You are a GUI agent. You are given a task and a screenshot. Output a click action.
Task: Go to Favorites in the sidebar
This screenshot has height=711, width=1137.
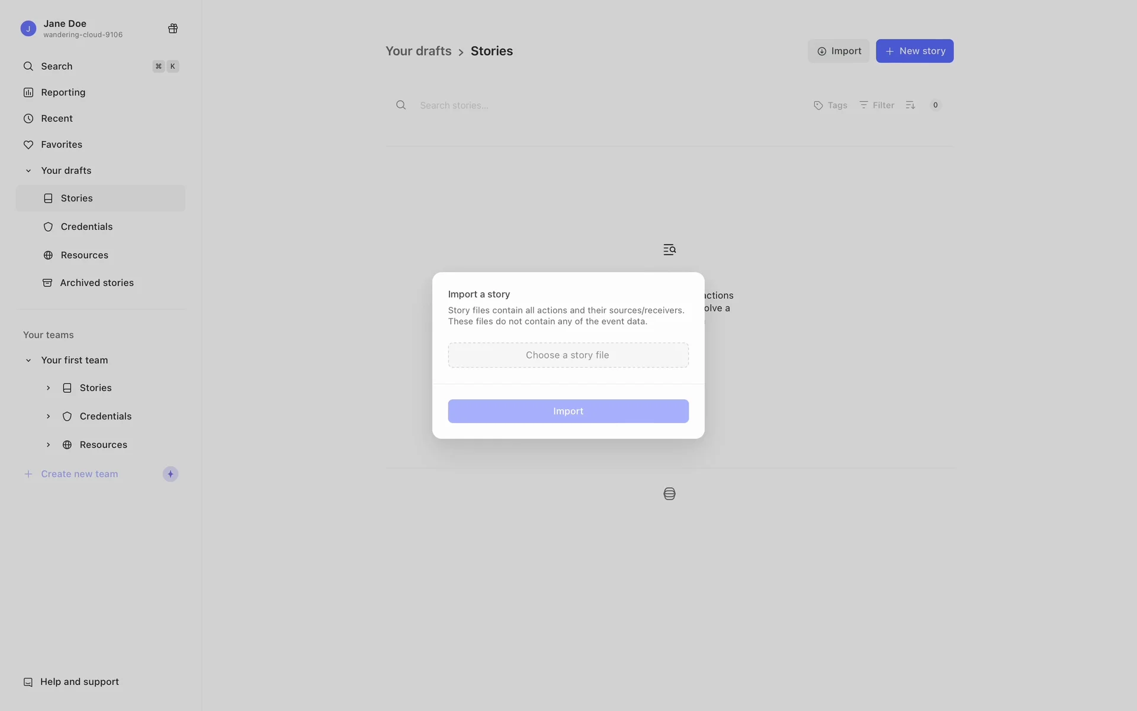(61, 145)
